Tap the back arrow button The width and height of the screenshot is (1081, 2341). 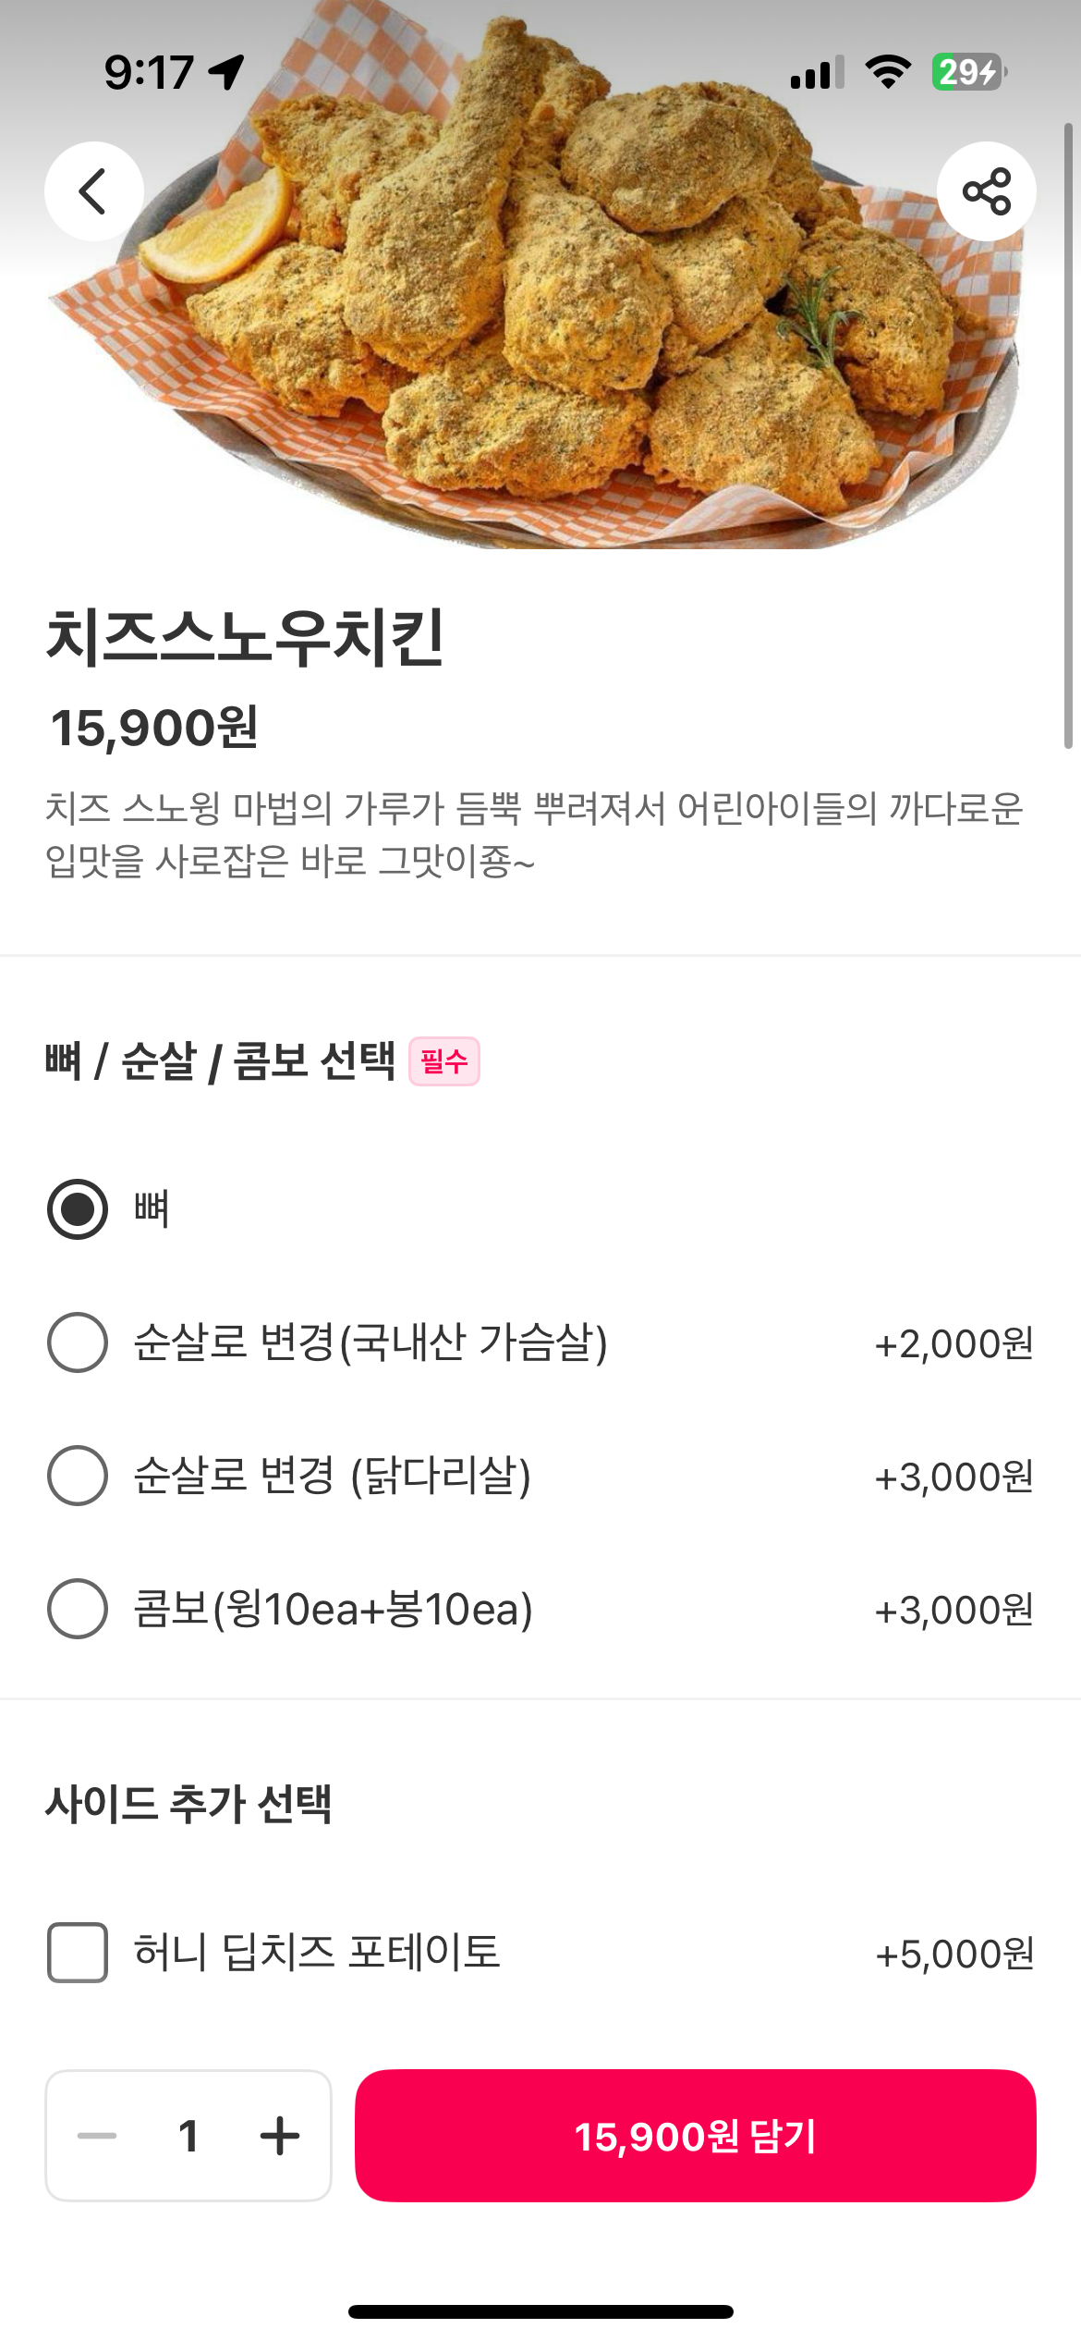tap(93, 191)
